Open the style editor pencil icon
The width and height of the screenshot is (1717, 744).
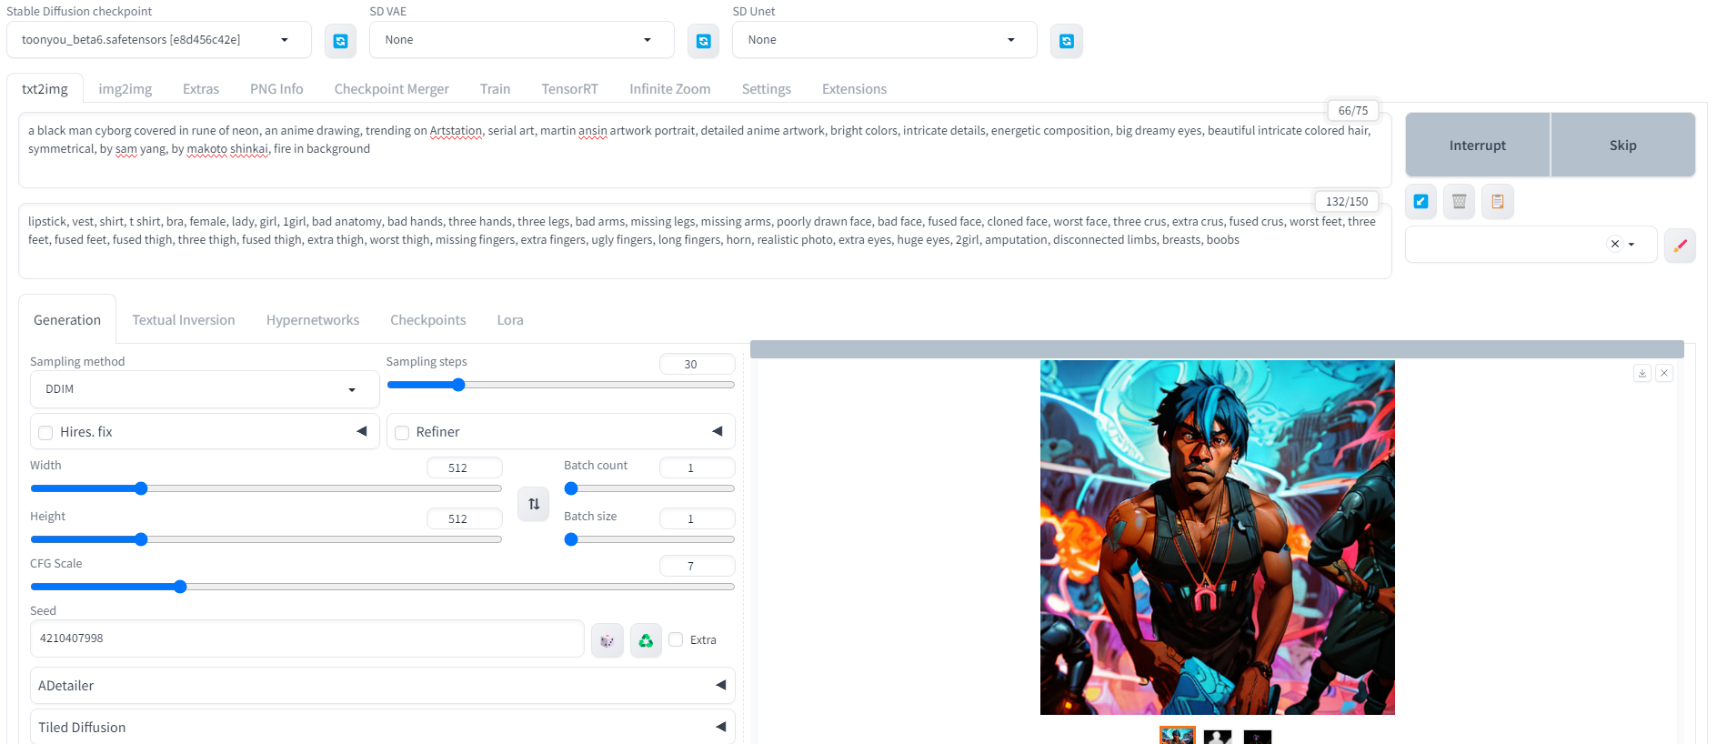point(1680,245)
